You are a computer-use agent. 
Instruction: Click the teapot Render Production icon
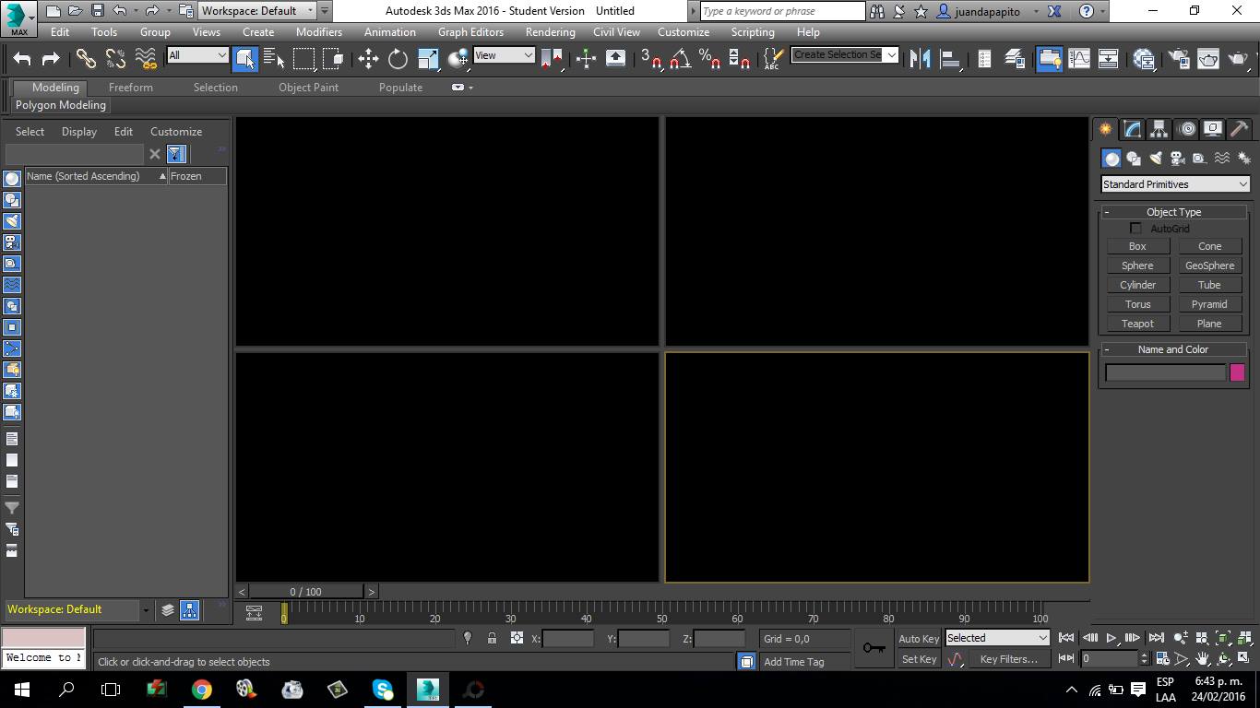click(x=1238, y=59)
